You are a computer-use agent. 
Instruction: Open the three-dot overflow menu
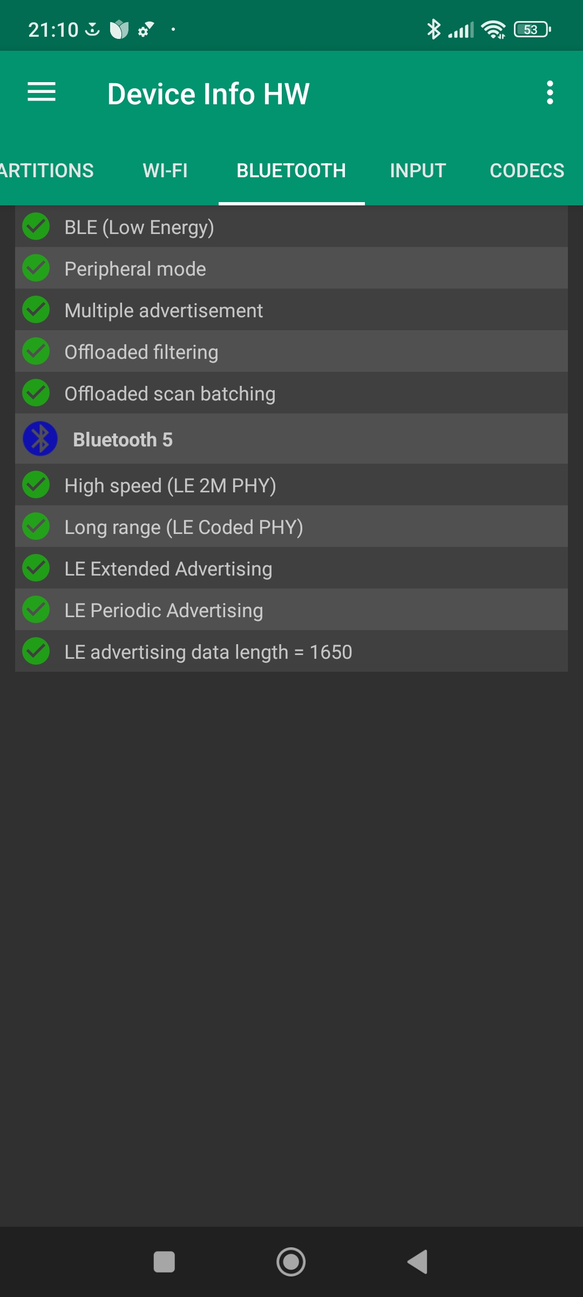550,93
